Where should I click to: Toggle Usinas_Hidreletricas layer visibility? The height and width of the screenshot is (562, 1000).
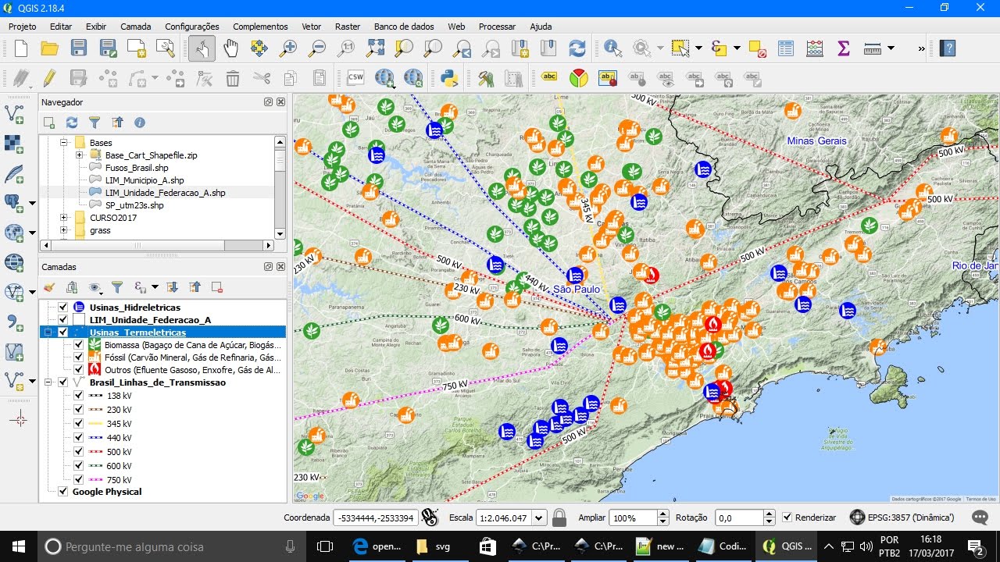pos(63,308)
